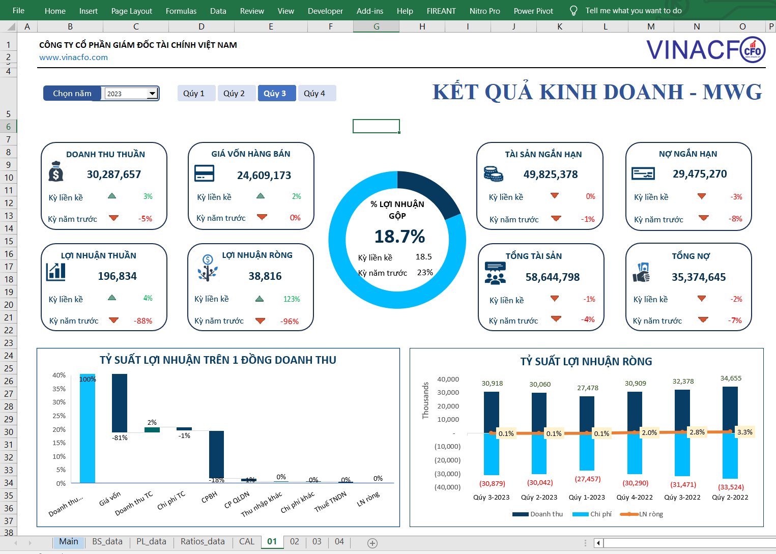Switch to the 04 sheet tab

pyautogui.click(x=339, y=542)
